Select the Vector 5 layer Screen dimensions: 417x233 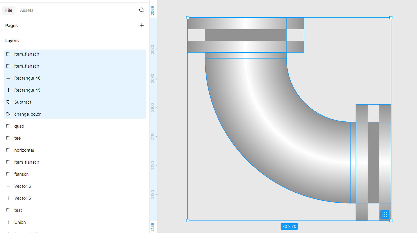[x=23, y=198]
